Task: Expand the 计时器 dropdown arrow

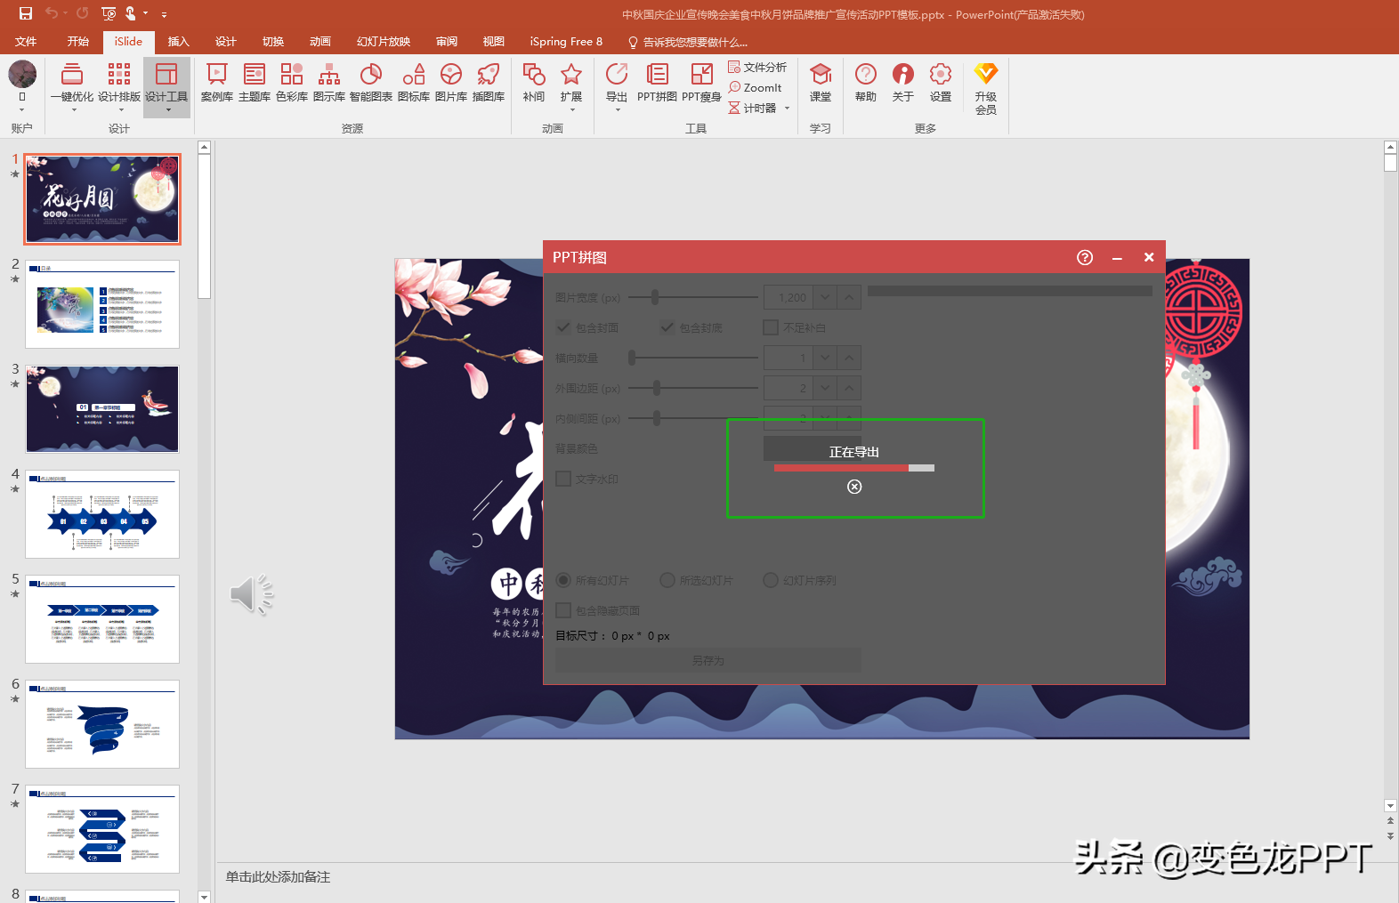Action: click(788, 109)
